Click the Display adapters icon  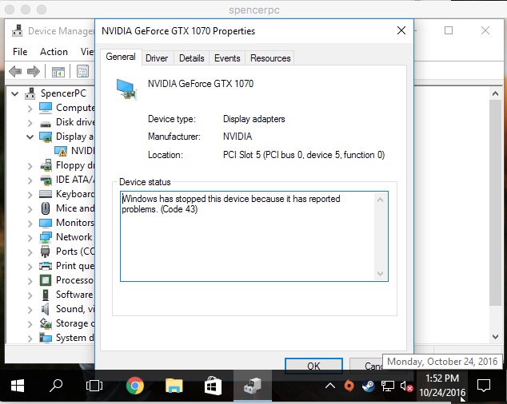(x=46, y=137)
